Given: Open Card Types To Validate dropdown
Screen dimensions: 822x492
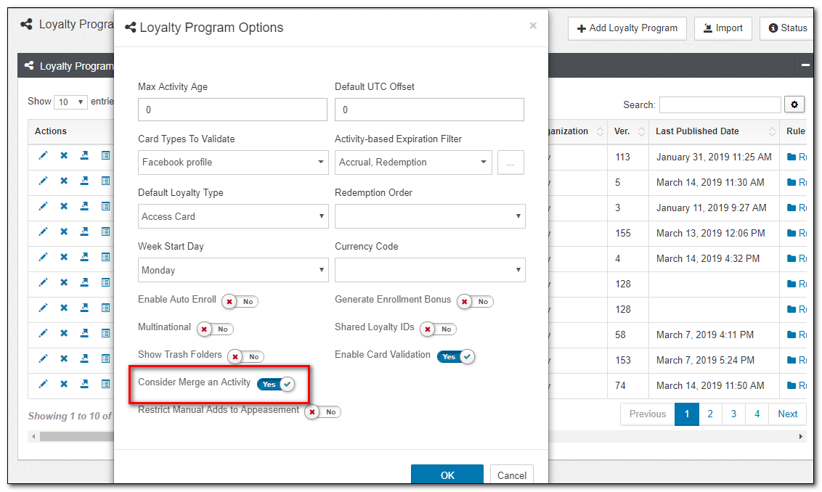Looking at the screenshot, I should (x=233, y=163).
